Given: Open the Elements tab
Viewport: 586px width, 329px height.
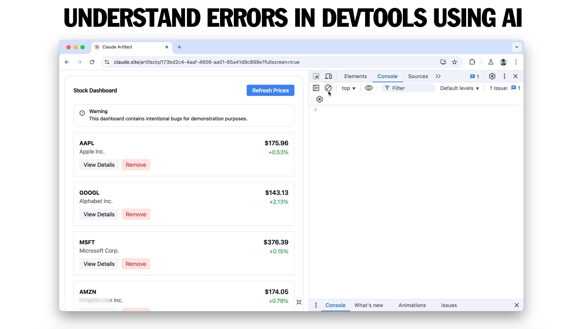Looking at the screenshot, I should click(x=355, y=76).
